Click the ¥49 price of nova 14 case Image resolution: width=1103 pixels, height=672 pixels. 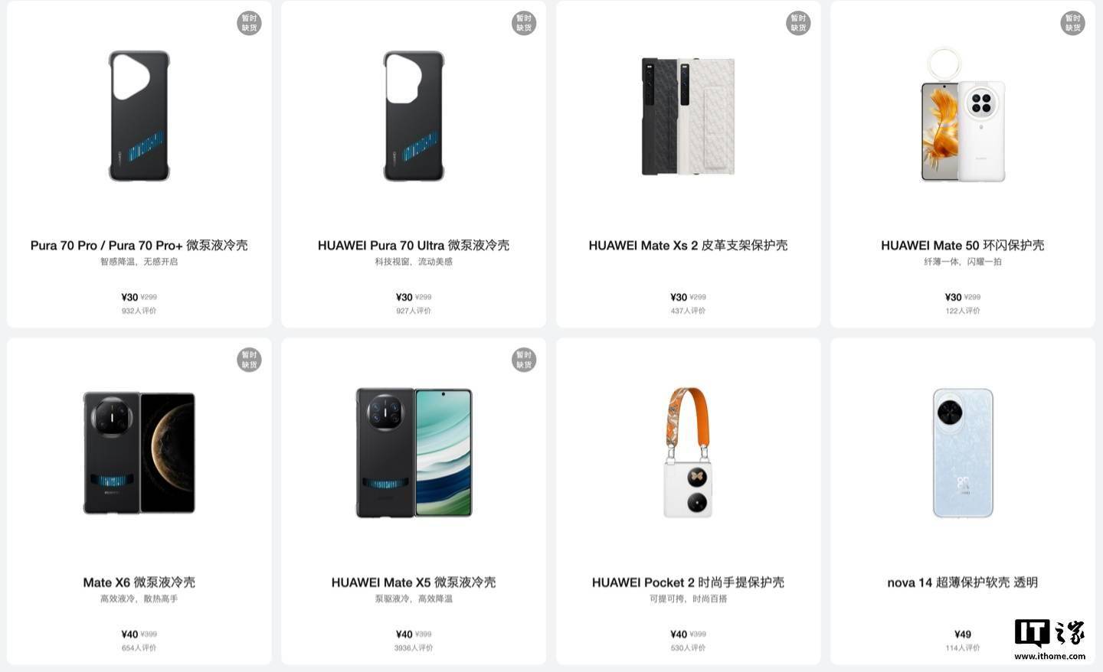[x=963, y=634]
